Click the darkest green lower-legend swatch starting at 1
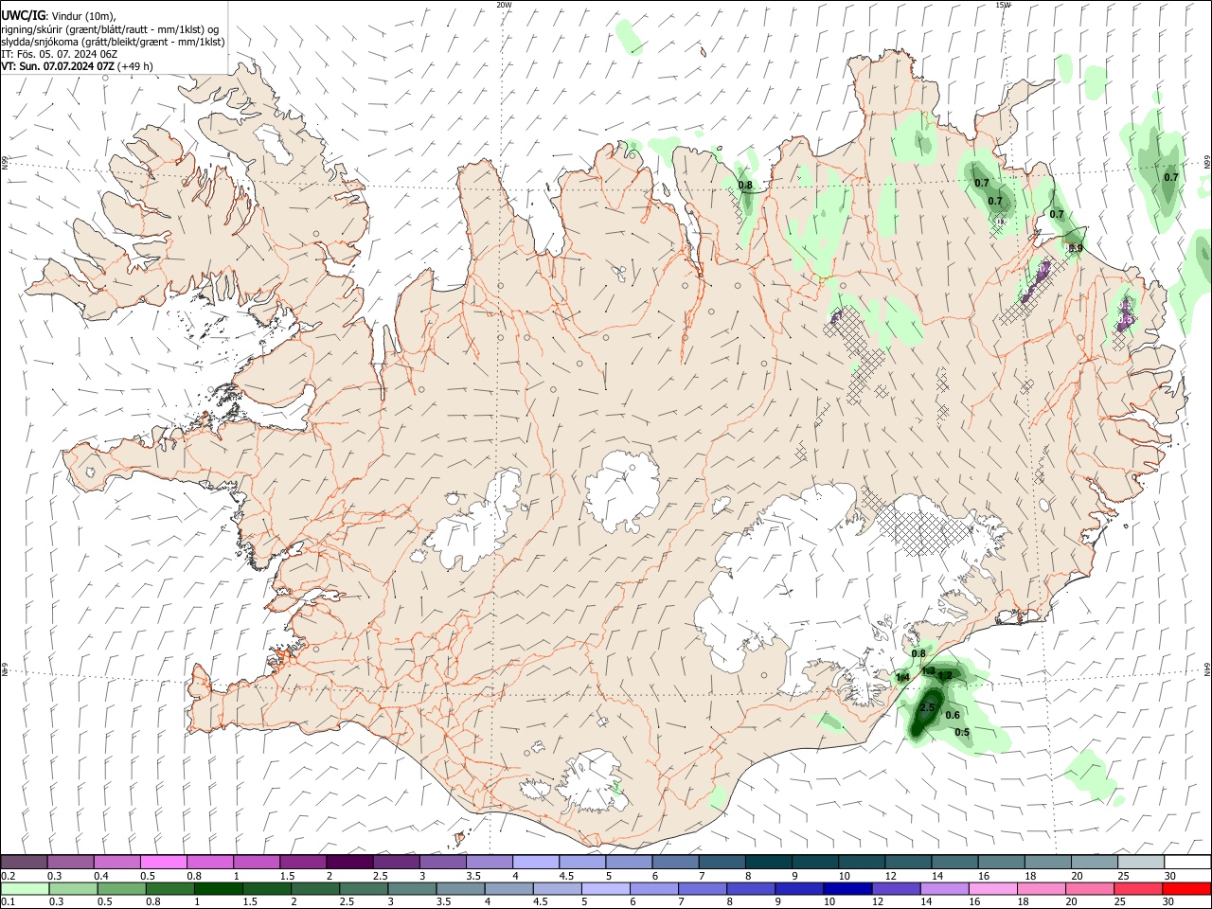1212x909 pixels. pos(218,888)
